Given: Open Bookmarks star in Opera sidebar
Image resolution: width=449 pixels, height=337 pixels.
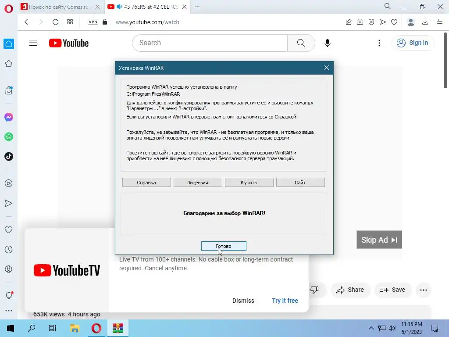Looking at the screenshot, I should coord(9,64).
